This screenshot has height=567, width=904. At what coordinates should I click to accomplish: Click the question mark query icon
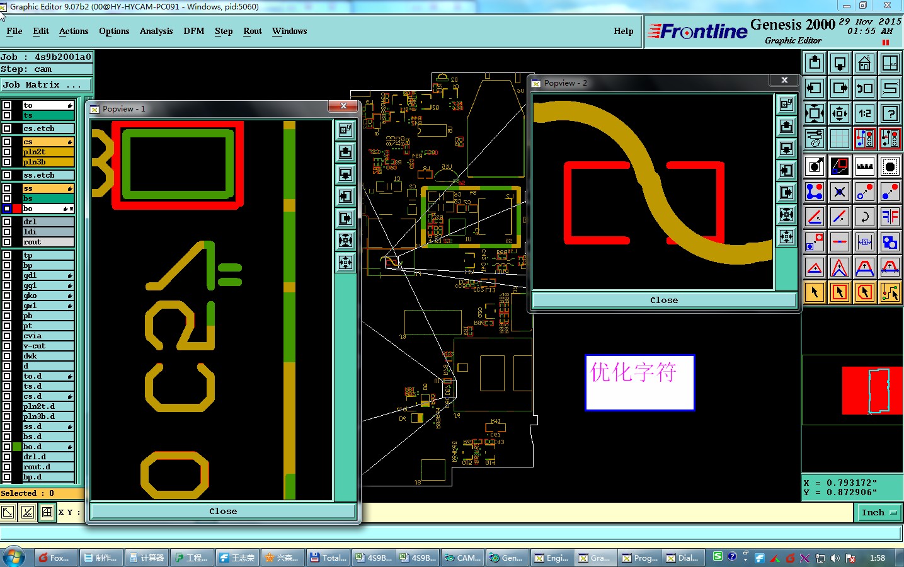click(x=890, y=113)
